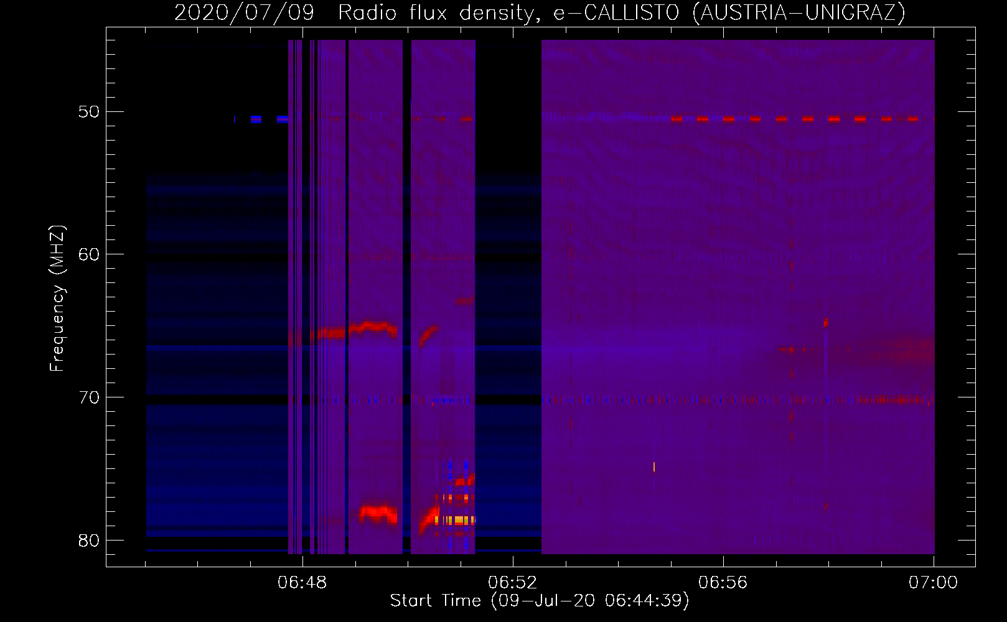Click the Frequency (MHZ) axis label
Screen dimensions: 1007x622
click(x=57, y=299)
